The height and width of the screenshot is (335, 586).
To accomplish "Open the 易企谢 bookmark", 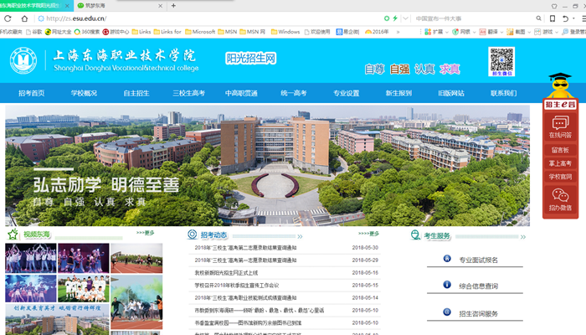I will point(347,32).
